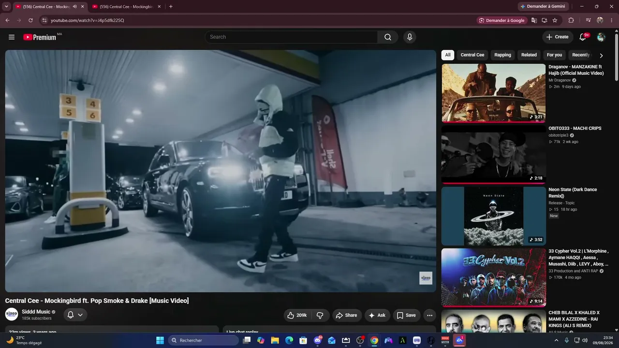Select the For you filter chip
Viewport: 619px width, 348px height.
[554, 55]
